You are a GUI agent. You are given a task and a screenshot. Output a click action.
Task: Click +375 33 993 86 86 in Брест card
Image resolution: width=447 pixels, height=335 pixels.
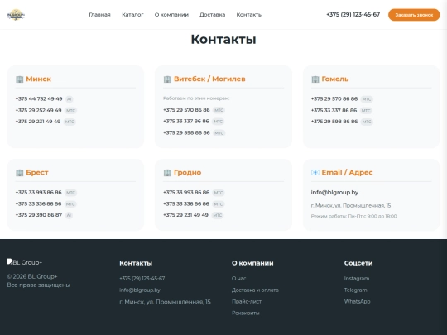coord(38,192)
